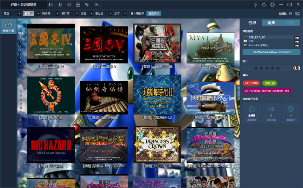Click the 最後運行 clock icon

pyautogui.click(x=291, y=109)
